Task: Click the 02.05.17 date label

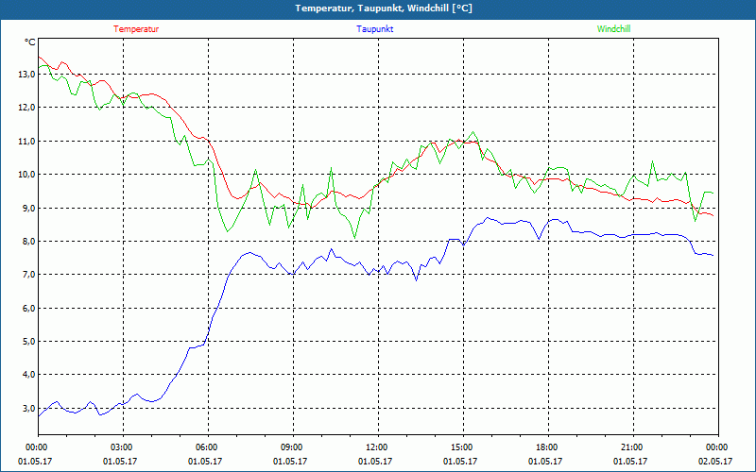Action: [x=715, y=462]
